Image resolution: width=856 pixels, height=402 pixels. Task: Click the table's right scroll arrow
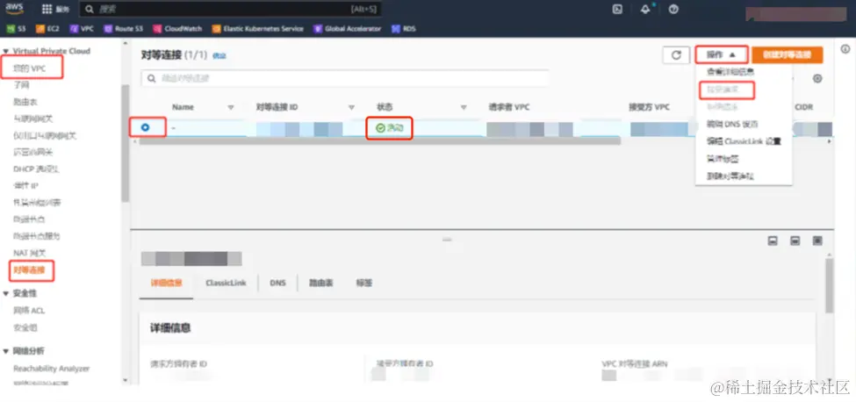830,141
